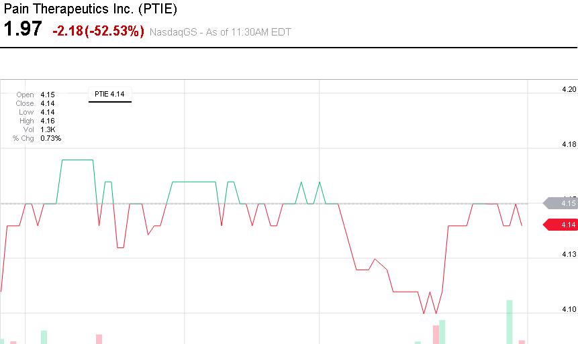This screenshot has height=344, width=578.
Task: Click the 4.18 y-axis label
Action: click(x=569, y=144)
